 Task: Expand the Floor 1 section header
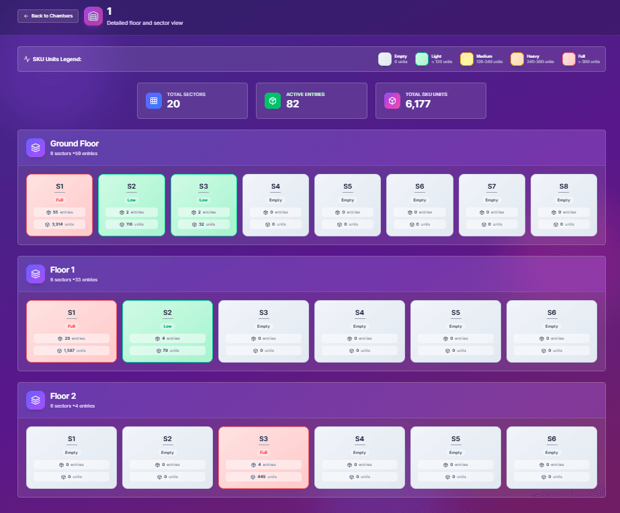312,274
